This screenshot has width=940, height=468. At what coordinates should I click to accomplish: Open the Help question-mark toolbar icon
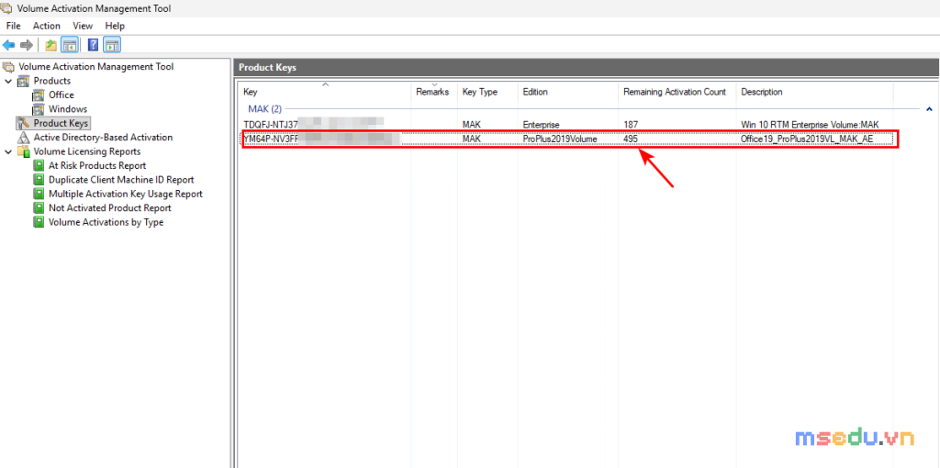pyautogui.click(x=94, y=45)
